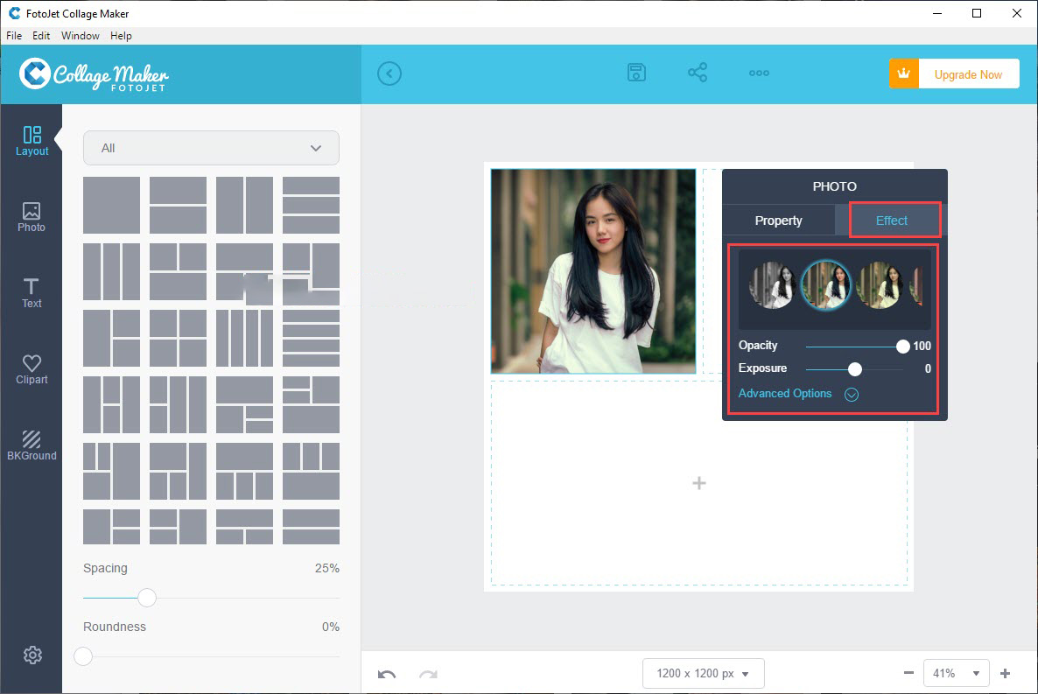Click the zoom in plus button

[x=1005, y=673]
